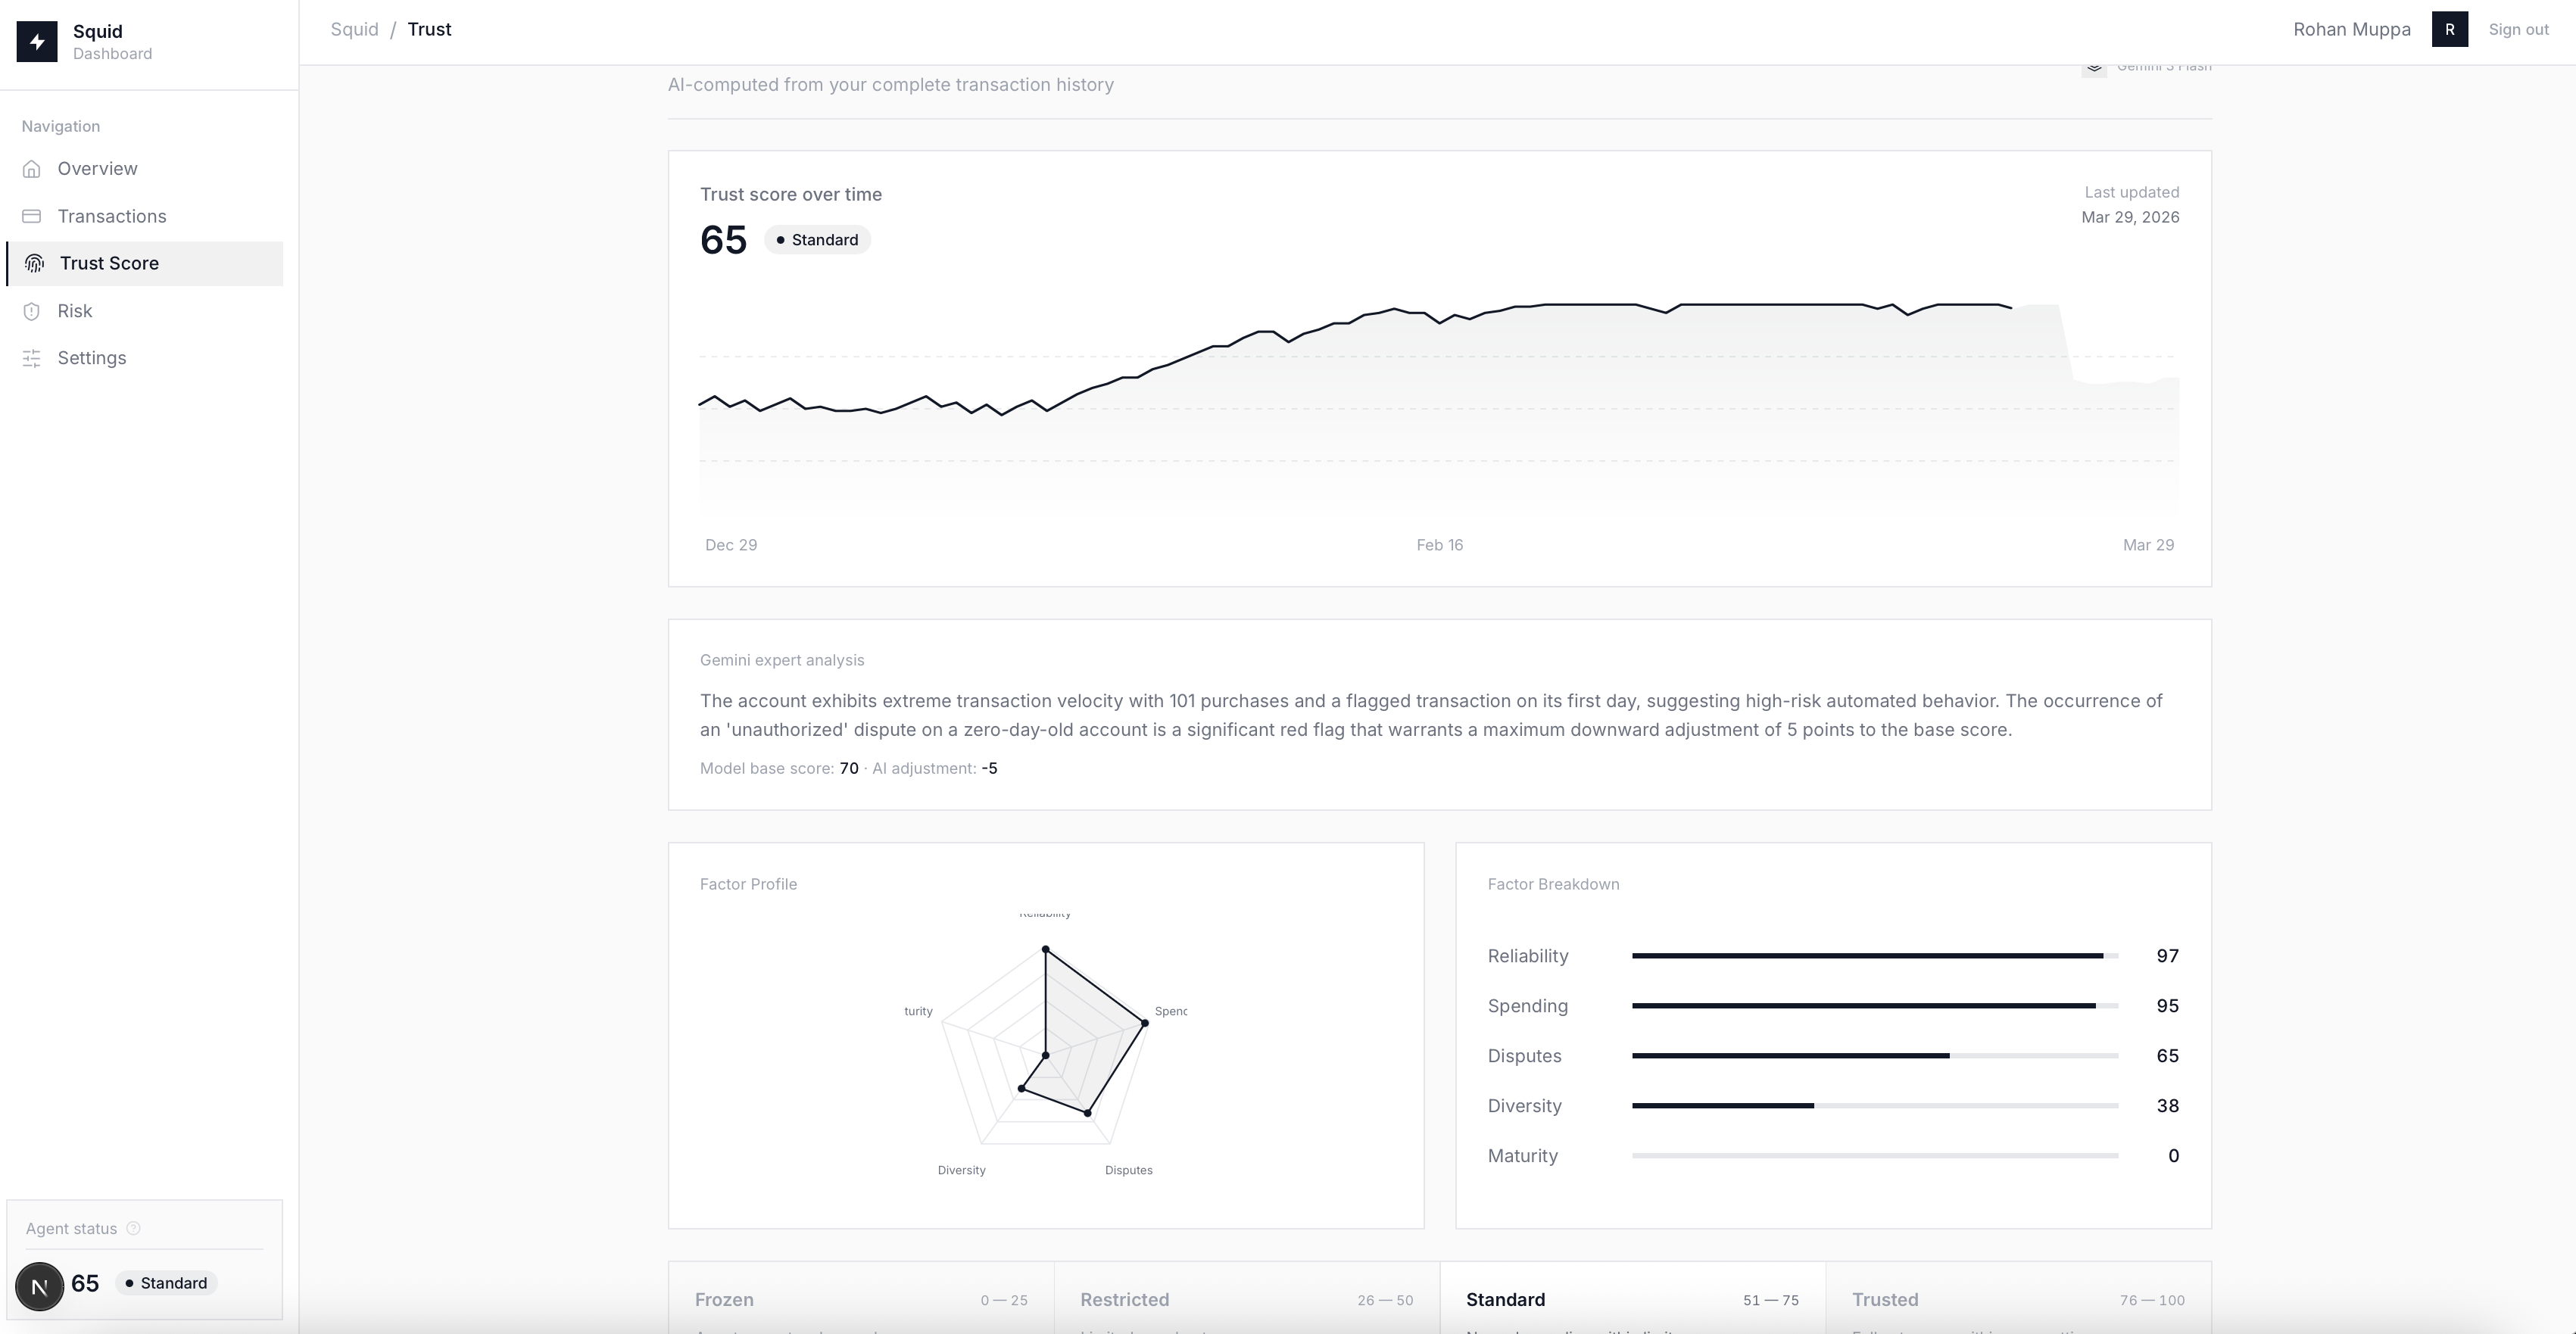The height and width of the screenshot is (1334, 2576).
Task: Select the Trusted tier tab
Action: click(2017, 1300)
